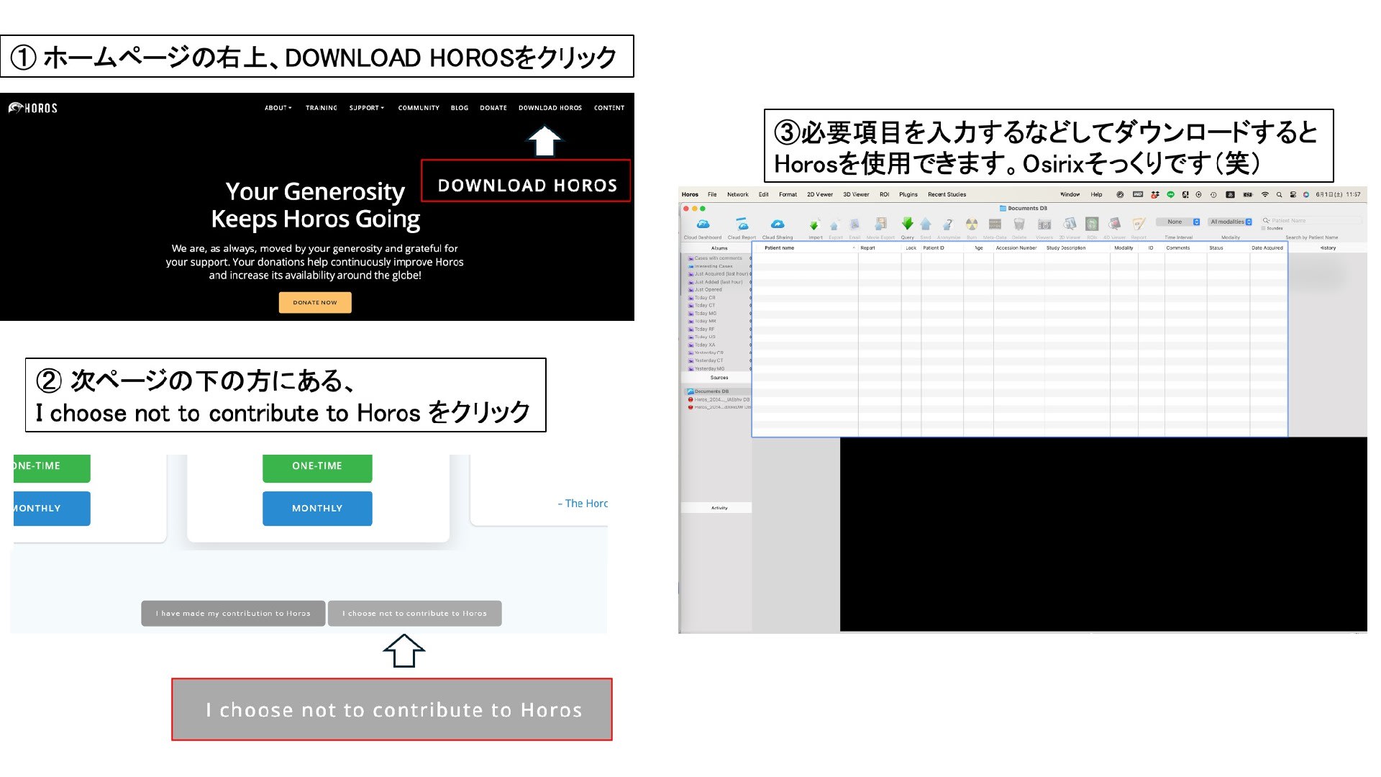Viewport: 1381px width, 777px height.
Task: Click the TRAINING link in the website nav
Action: 322,108
